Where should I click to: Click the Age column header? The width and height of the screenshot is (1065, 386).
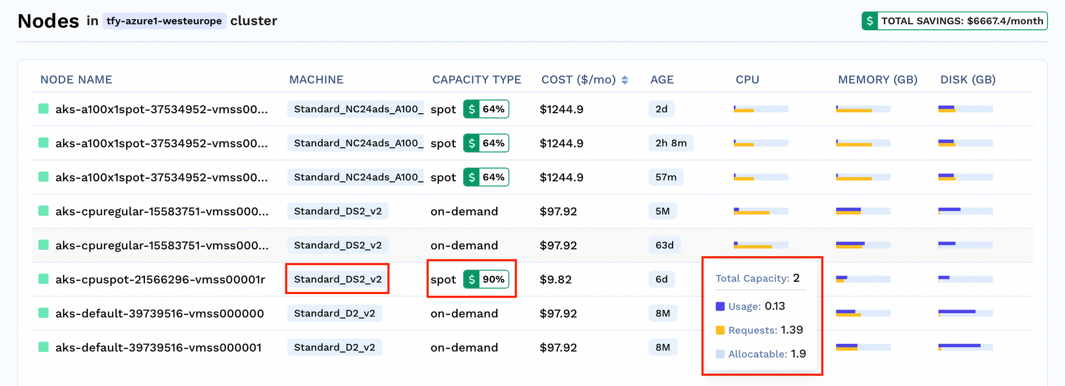click(x=662, y=80)
